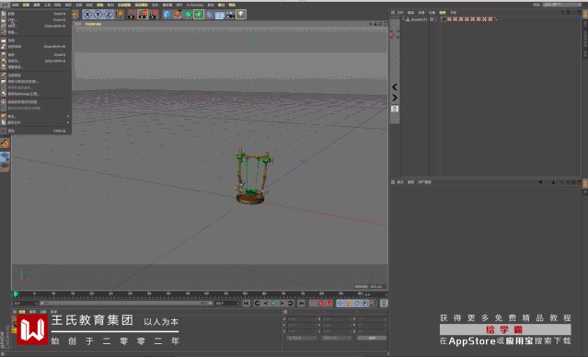Set the end frame field

pos(227,303)
